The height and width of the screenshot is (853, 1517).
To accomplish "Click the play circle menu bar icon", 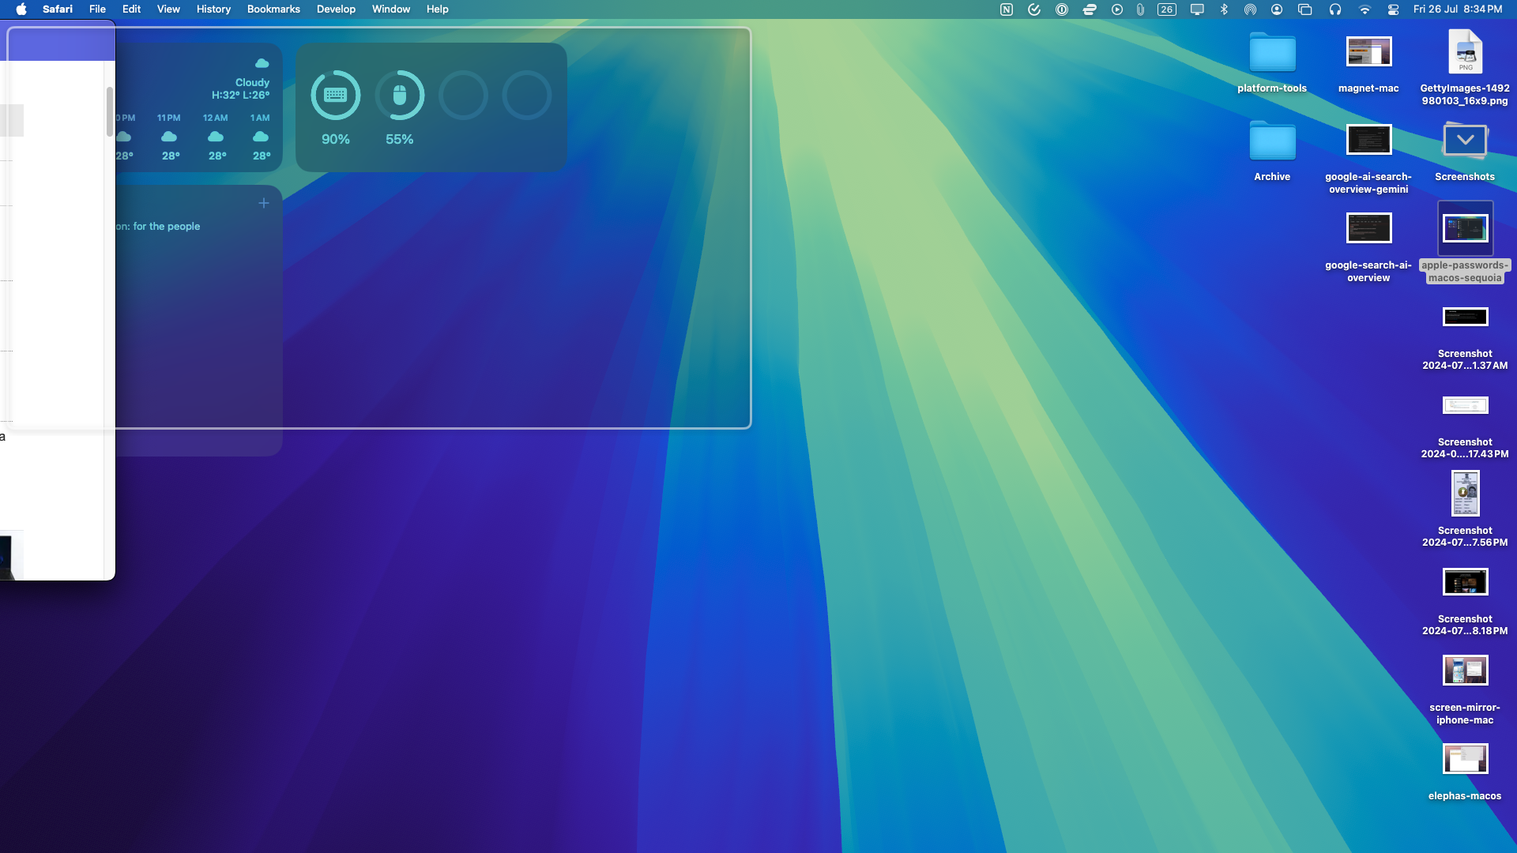I will (x=1117, y=9).
